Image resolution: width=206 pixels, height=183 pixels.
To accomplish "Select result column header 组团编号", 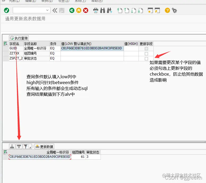I will [78, 152].
